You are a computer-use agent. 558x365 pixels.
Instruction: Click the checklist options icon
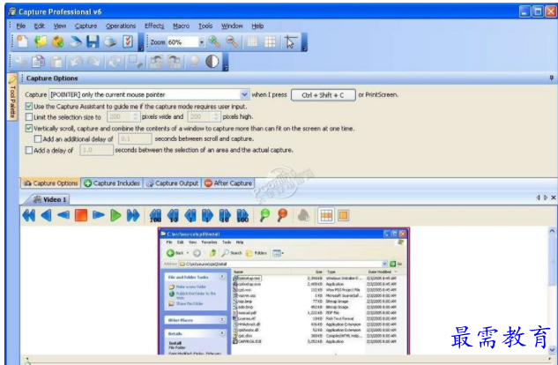pos(128,41)
